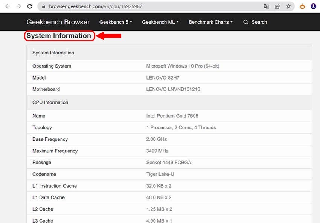Bookmark this page with the star icon
This screenshot has height=223, width=320.
[x=288, y=6]
